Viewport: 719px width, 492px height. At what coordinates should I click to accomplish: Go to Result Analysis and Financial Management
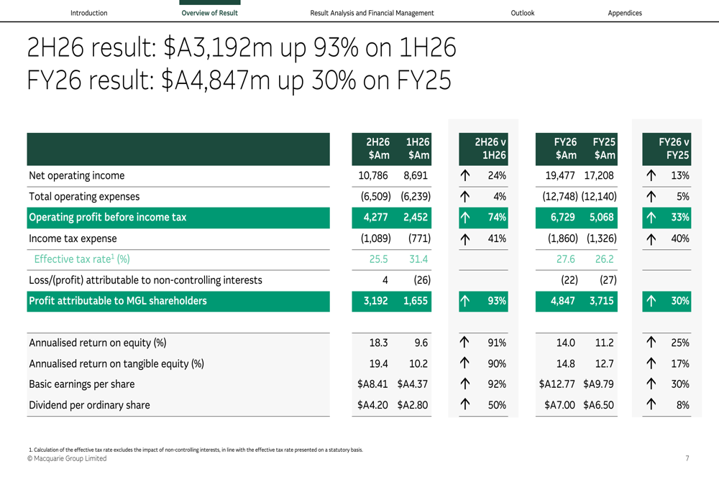(372, 13)
